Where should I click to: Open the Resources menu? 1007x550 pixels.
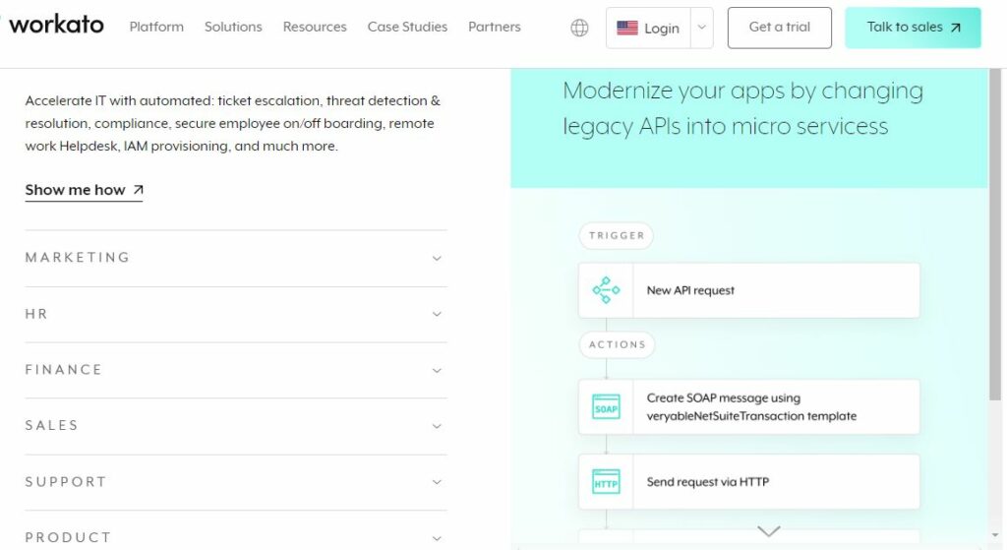[x=315, y=27]
